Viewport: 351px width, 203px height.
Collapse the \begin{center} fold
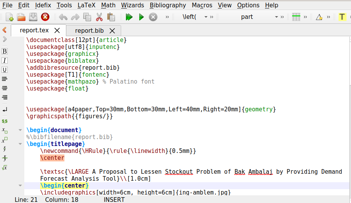click(20, 185)
